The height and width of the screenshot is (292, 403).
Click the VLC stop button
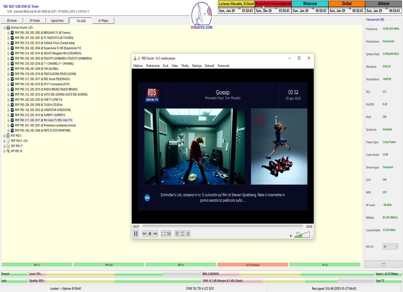[x=150, y=234]
